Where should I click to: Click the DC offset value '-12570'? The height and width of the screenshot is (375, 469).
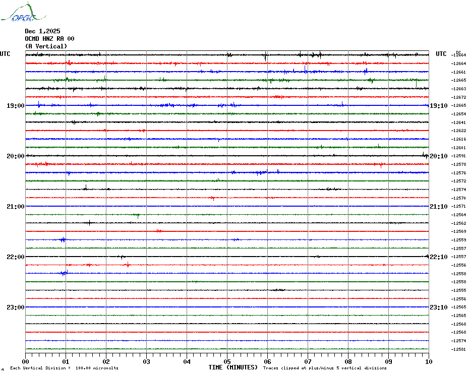[x=459, y=198]
